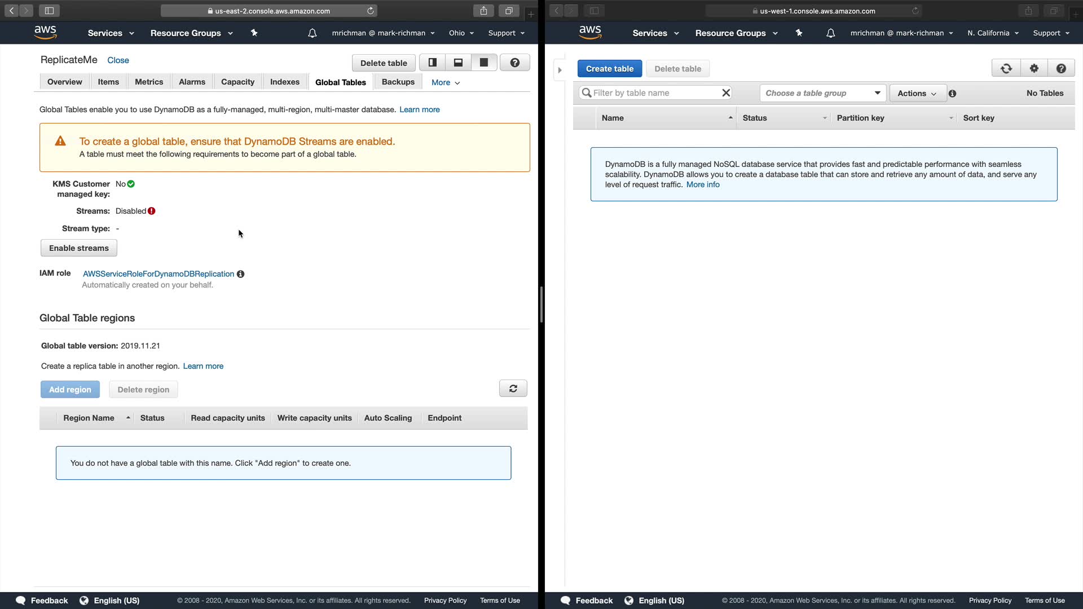1083x609 pixels.
Task: Click the info icon next to IAM role
Action: click(240, 274)
